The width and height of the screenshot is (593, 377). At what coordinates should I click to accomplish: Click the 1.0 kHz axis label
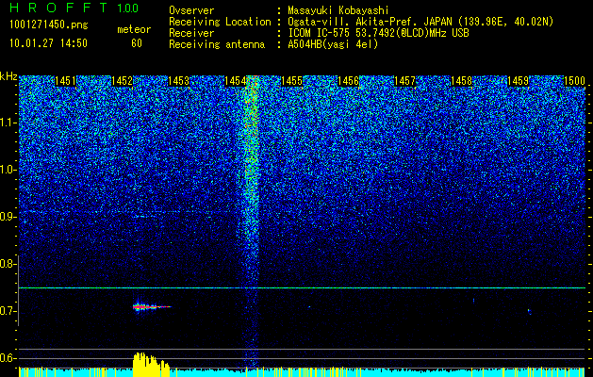(x=8, y=170)
